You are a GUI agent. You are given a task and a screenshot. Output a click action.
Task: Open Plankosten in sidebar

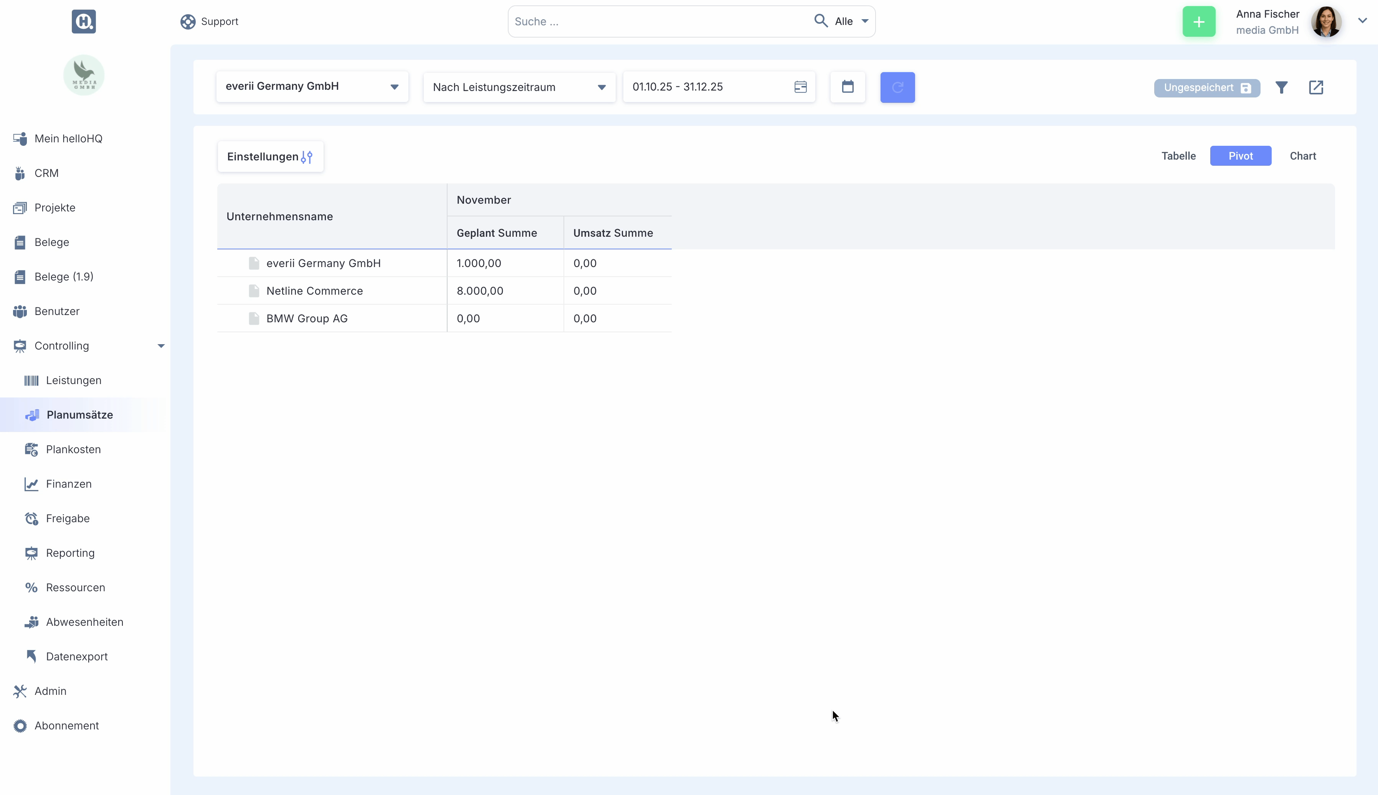pos(73,449)
